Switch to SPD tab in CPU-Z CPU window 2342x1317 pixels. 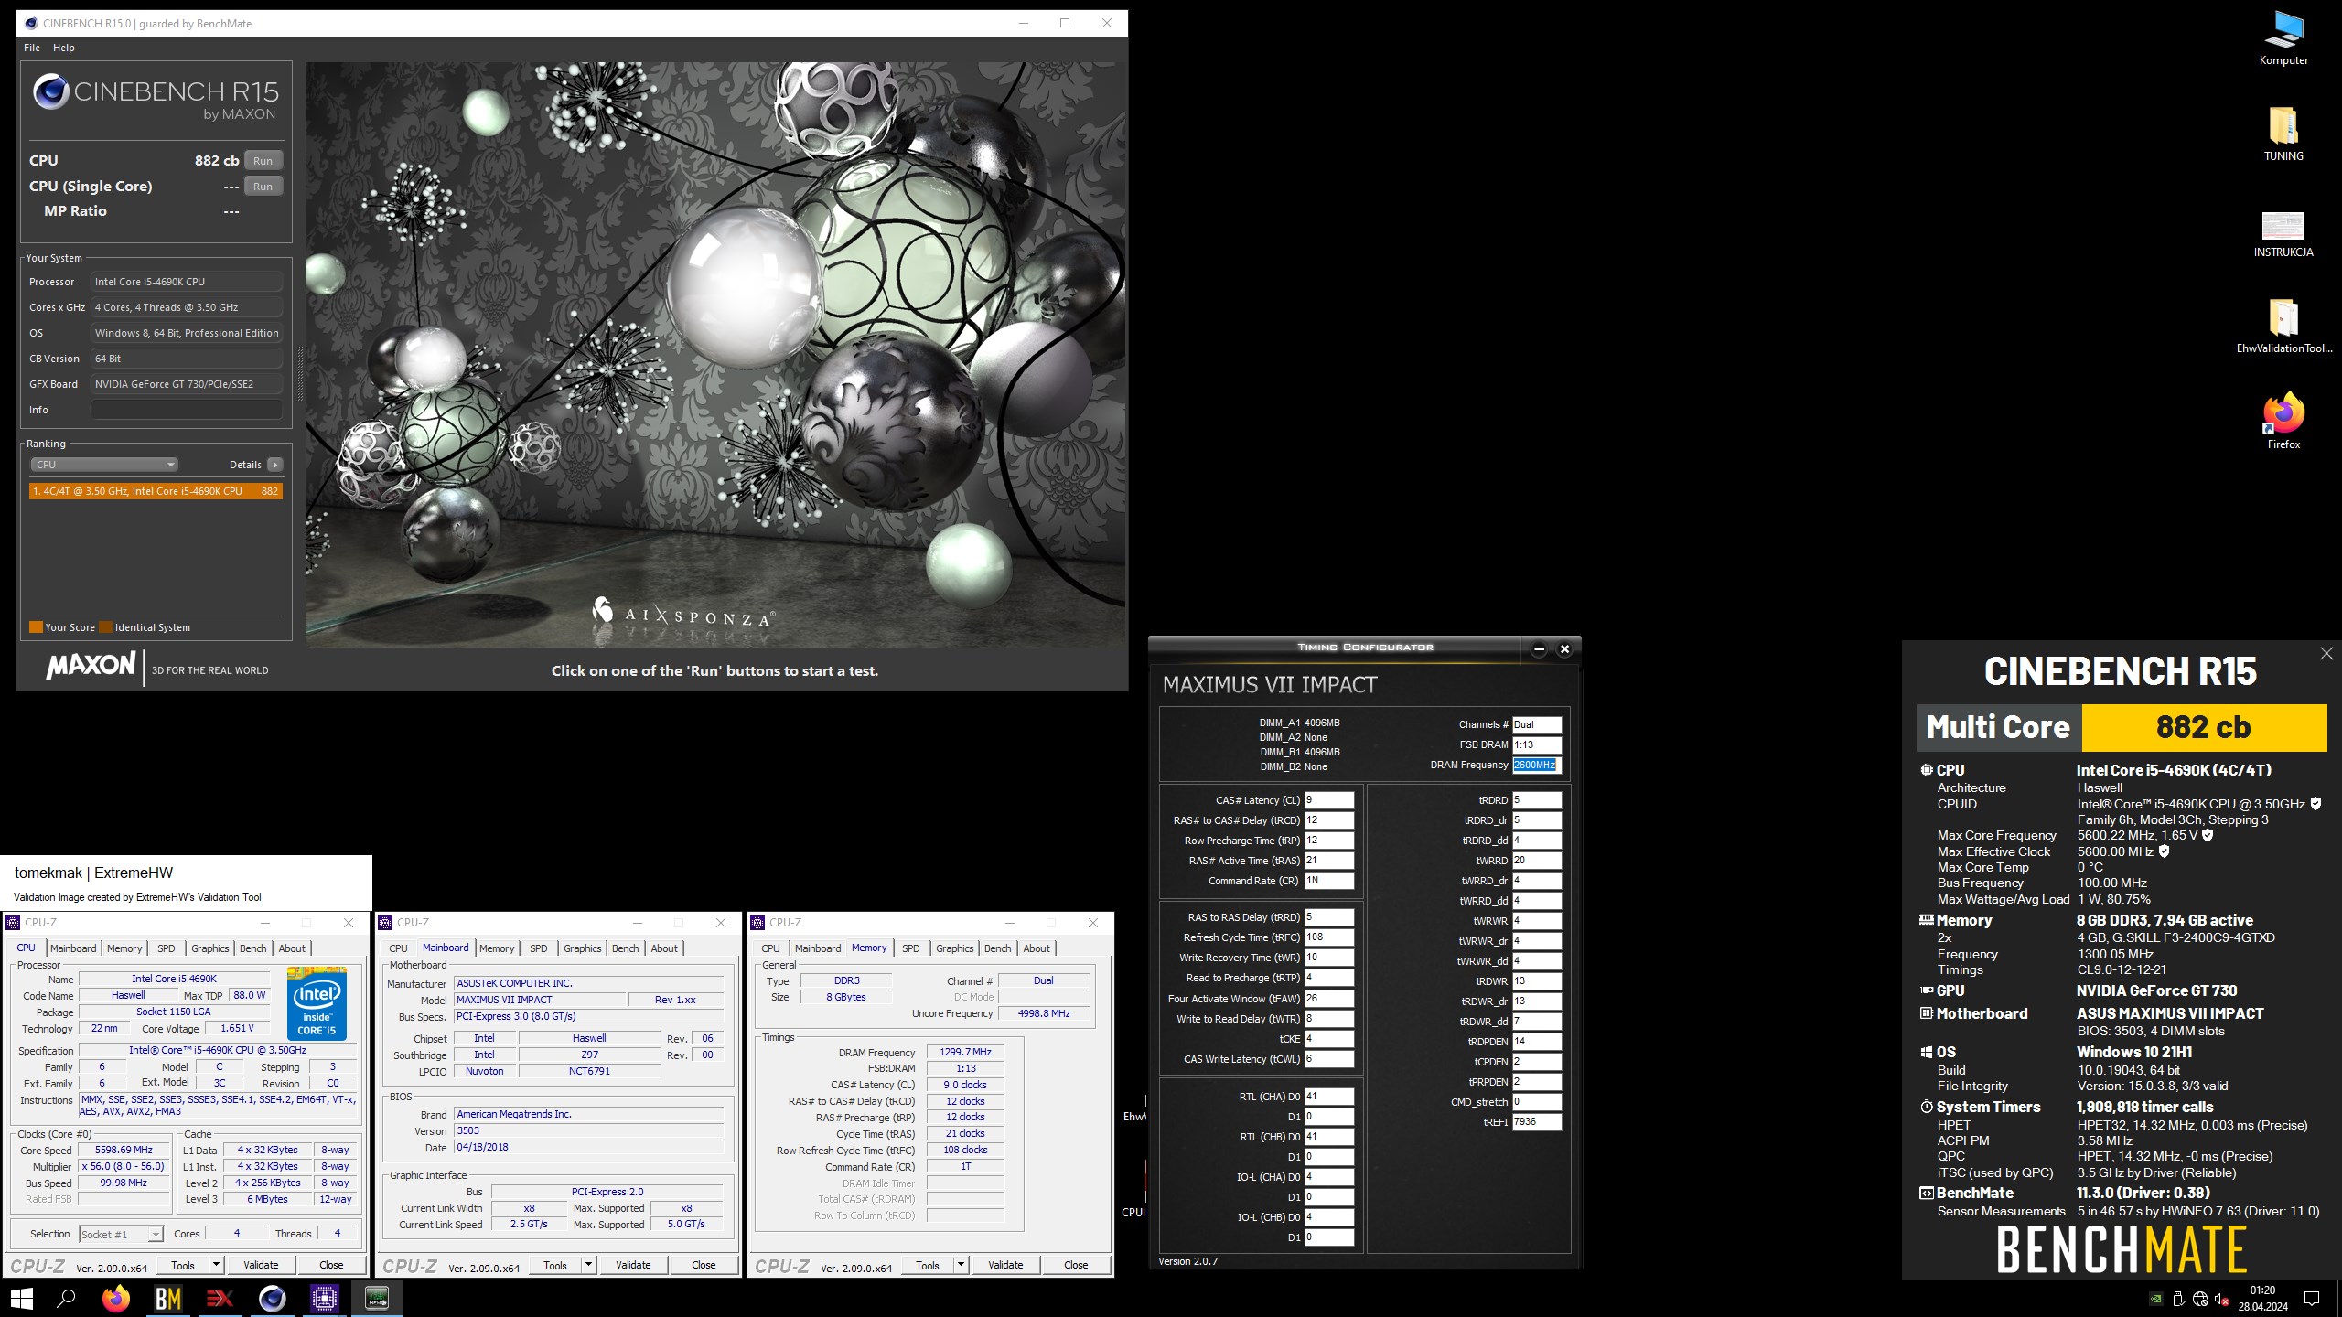pos(167,948)
